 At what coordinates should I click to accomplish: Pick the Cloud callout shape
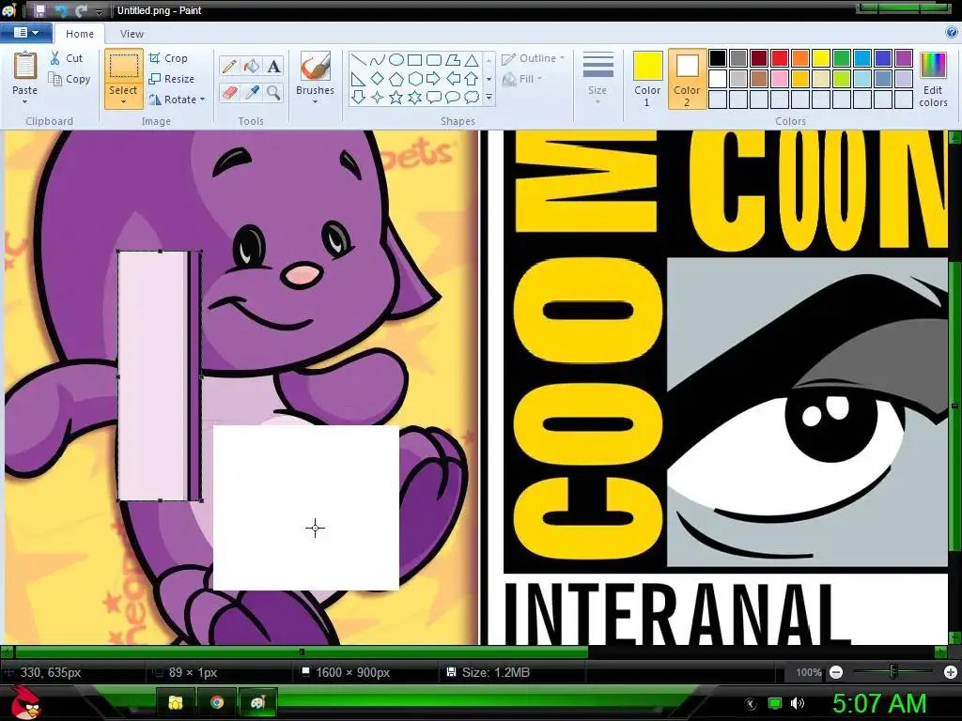click(x=472, y=97)
